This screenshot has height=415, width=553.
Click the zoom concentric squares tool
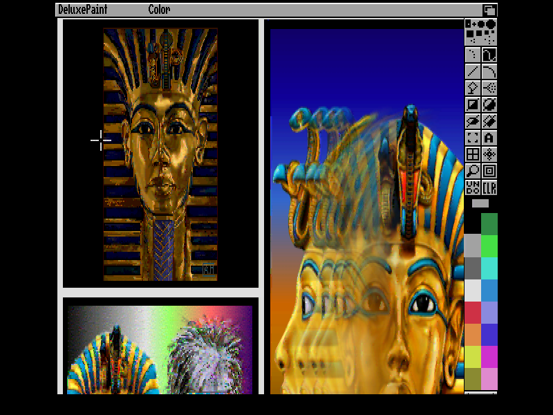point(489,171)
